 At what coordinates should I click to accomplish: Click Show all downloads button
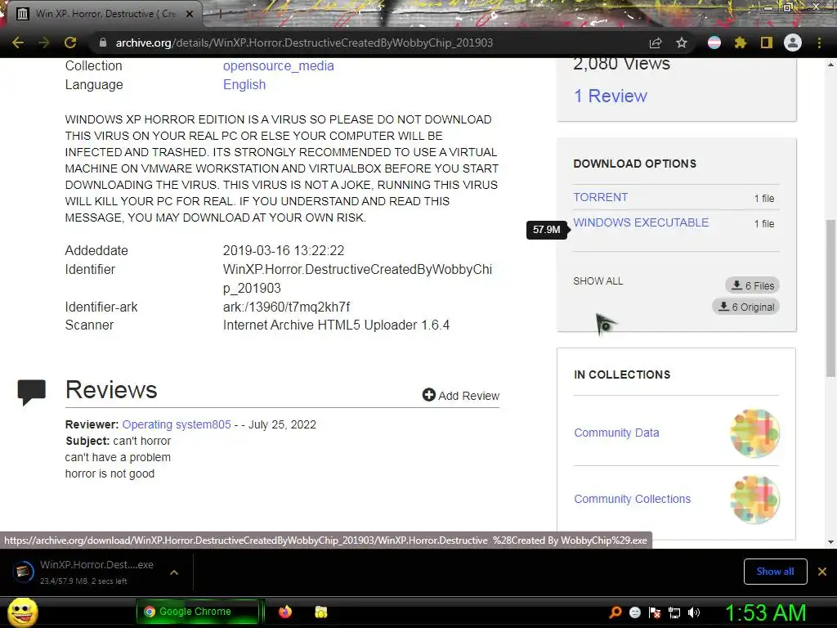tap(775, 572)
